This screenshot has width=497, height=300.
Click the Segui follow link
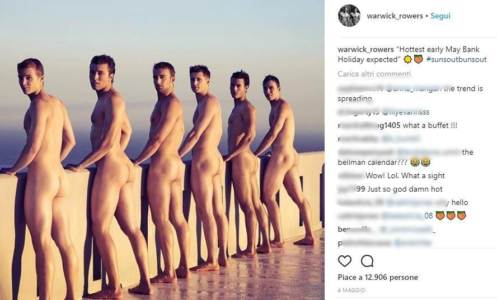pos(440,16)
